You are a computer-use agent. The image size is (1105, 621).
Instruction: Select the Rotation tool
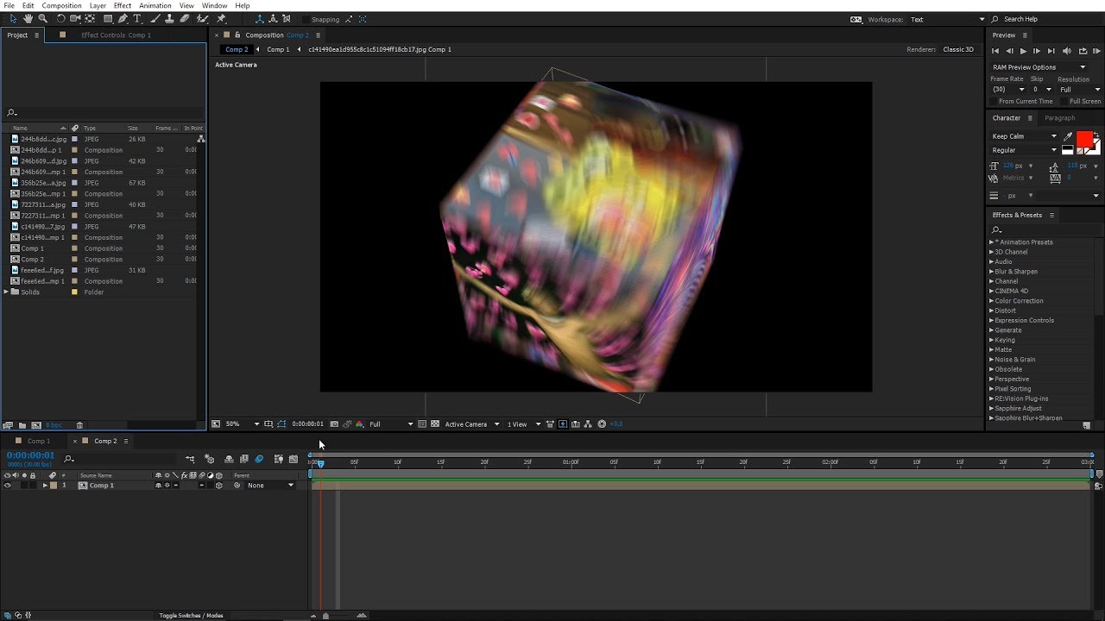60,18
